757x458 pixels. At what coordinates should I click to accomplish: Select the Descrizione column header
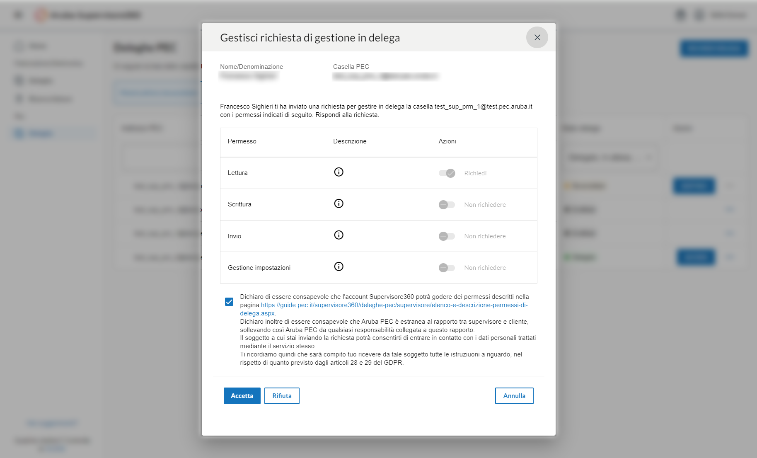[350, 141]
